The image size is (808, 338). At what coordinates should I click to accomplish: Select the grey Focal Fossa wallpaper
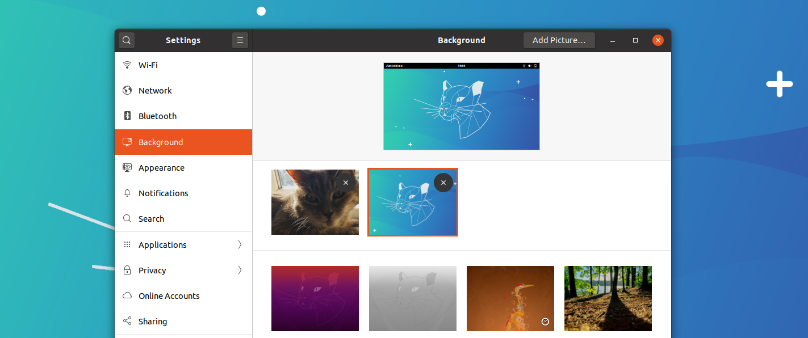tap(413, 298)
